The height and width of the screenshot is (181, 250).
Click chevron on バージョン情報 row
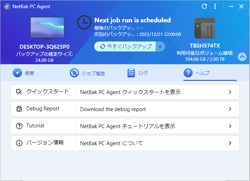click(230, 143)
